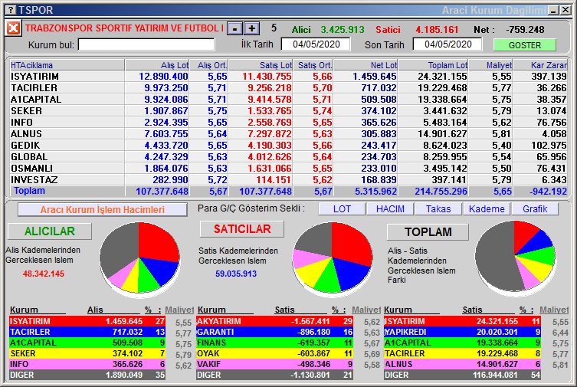This screenshot has height=387, width=577.
Task: Click yellow SEKER row in buyers list
Action: [x=87, y=353]
